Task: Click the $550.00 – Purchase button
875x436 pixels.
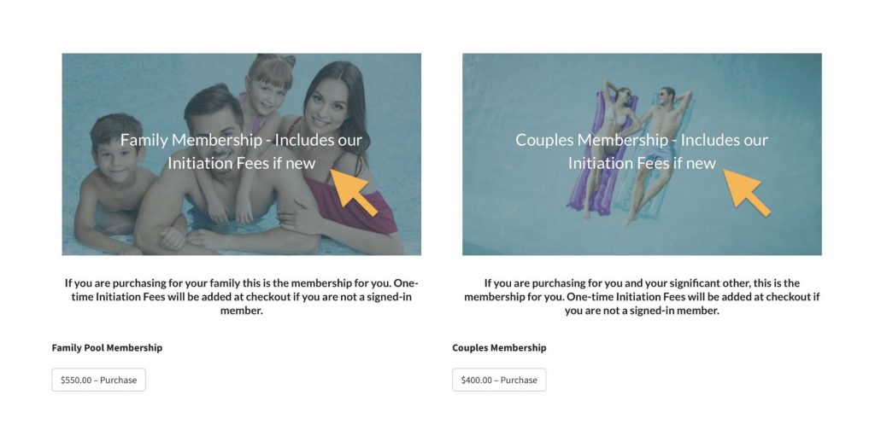Action: click(x=99, y=380)
